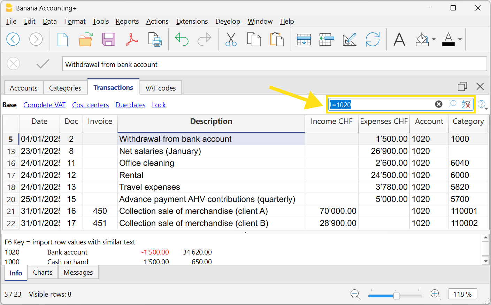
Task: Click the zoom out magnifier icon
Action: pyautogui.click(x=355, y=294)
